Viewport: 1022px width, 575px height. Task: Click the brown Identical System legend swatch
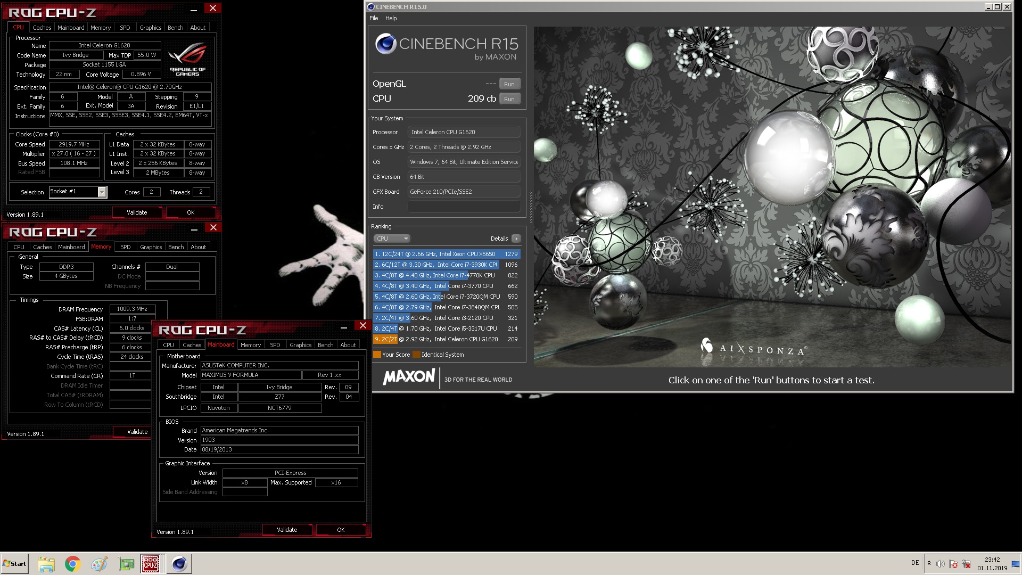coord(416,355)
